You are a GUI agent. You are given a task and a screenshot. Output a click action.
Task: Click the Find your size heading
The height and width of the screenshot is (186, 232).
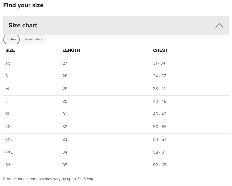pos(23,5)
